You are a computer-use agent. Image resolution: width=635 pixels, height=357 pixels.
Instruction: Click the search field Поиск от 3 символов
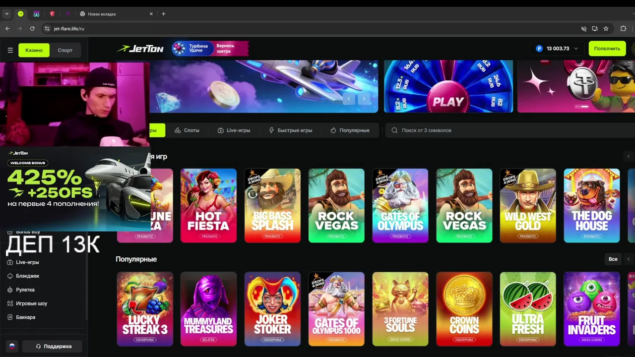510,130
